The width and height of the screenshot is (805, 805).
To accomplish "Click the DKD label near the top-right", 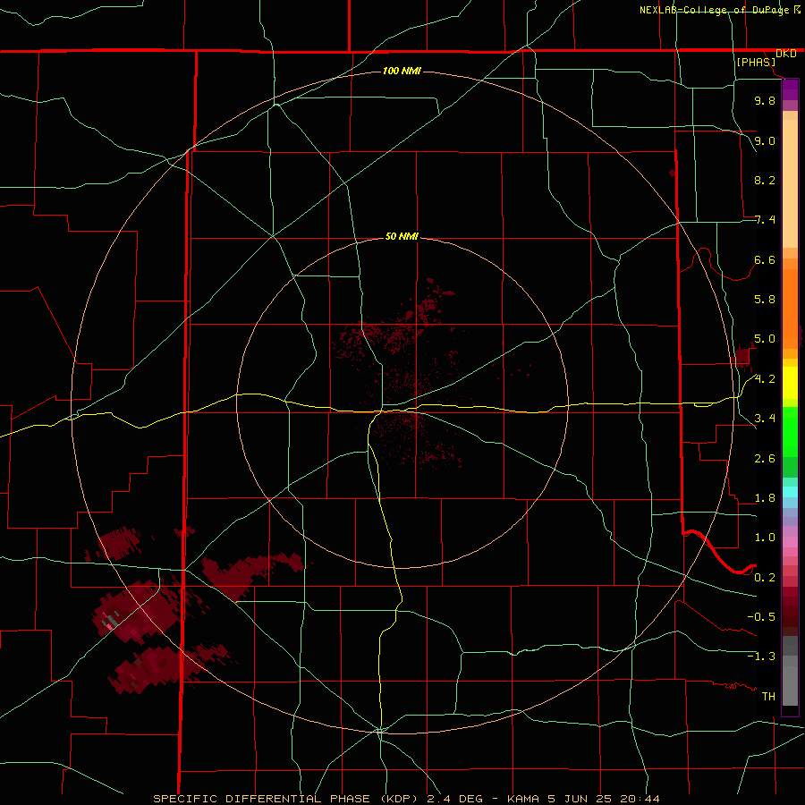I will coord(786,54).
